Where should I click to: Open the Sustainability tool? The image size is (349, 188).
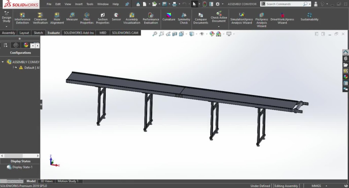pos(309,17)
